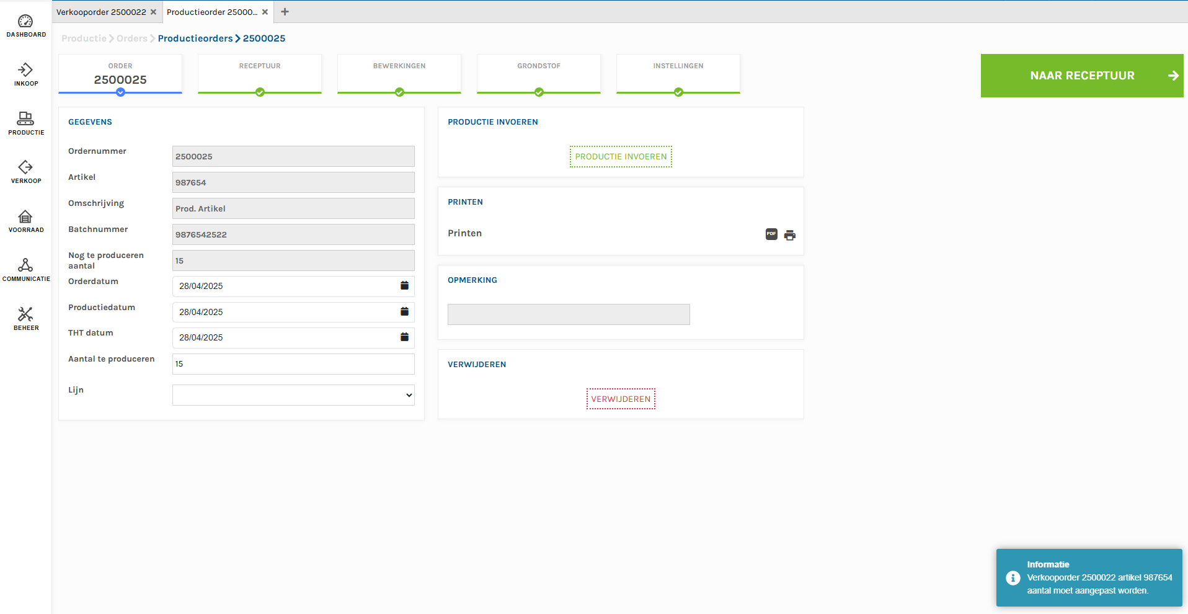Go to the Productie sidebar icon
This screenshot has width=1188, height=614.
click(x=25, y=123)
